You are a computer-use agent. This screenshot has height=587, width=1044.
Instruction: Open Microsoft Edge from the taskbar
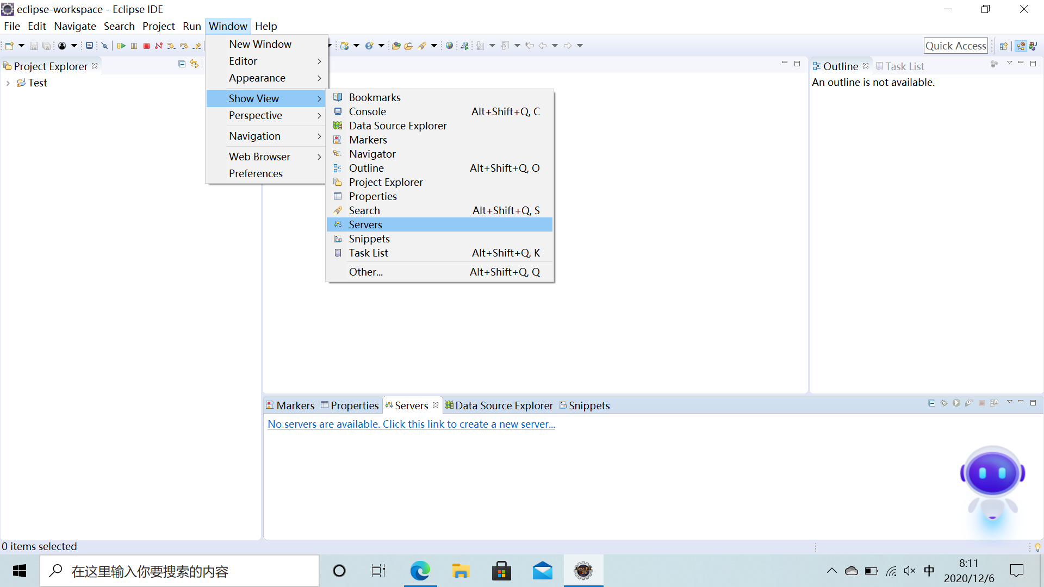click(420, 571)
